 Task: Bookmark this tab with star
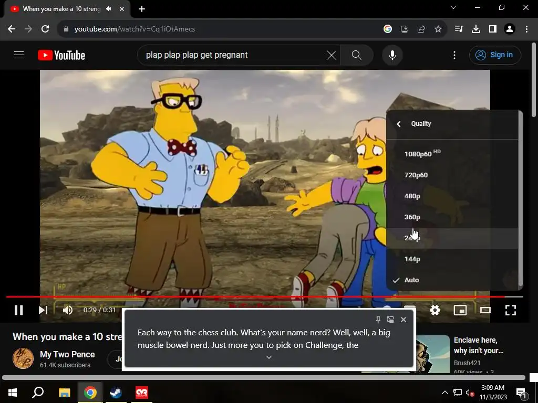pyautogui.click(x=438, y=29)
